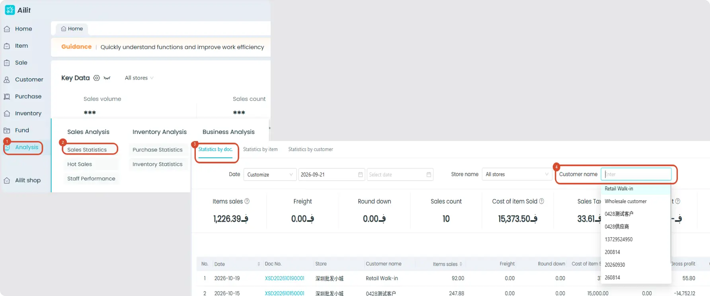The height and width of the screenshot is (296, 710).
Task: Open Staff Performance under Sales Analysis
Action: pyautogui.click(x=91, y=179)
